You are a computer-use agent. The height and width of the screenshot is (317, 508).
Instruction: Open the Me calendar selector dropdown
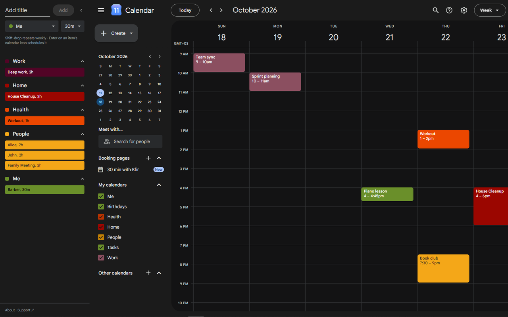click(x=32, y=26)
